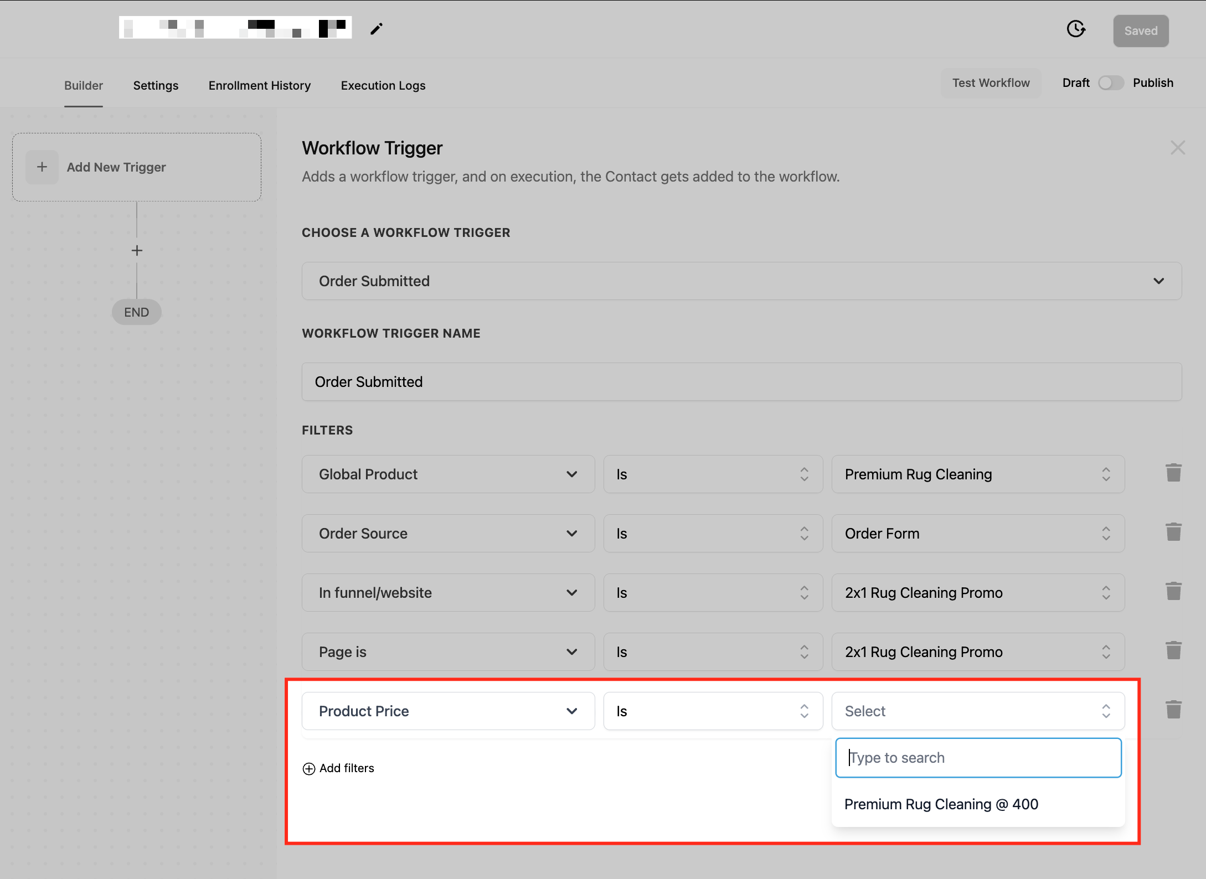The image size is (1206, 879).
Task: Switch to the Settings tab
Action: (x=156, y=85)
